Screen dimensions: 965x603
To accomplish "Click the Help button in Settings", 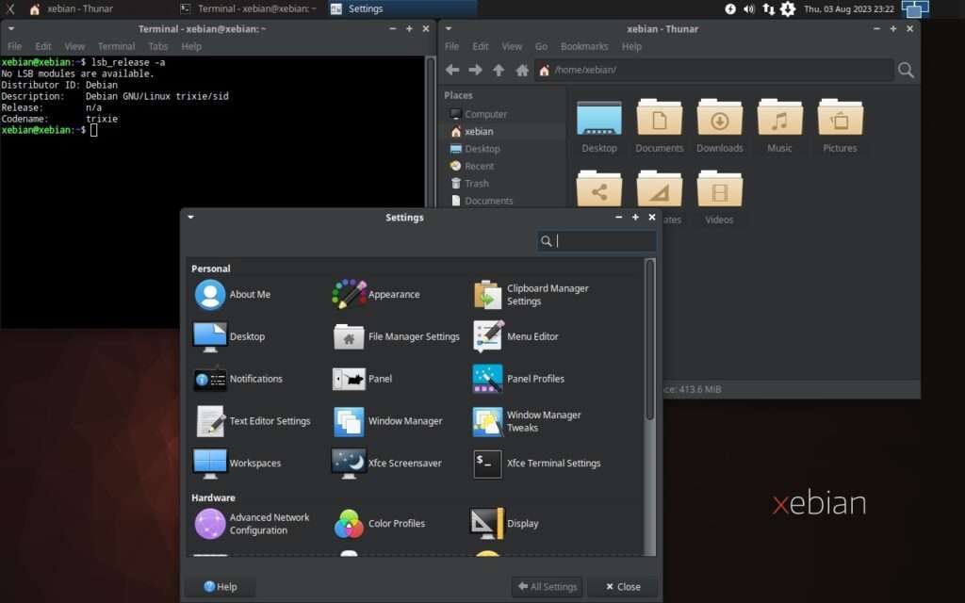I will pyautogui.click(x=220, y=587).
